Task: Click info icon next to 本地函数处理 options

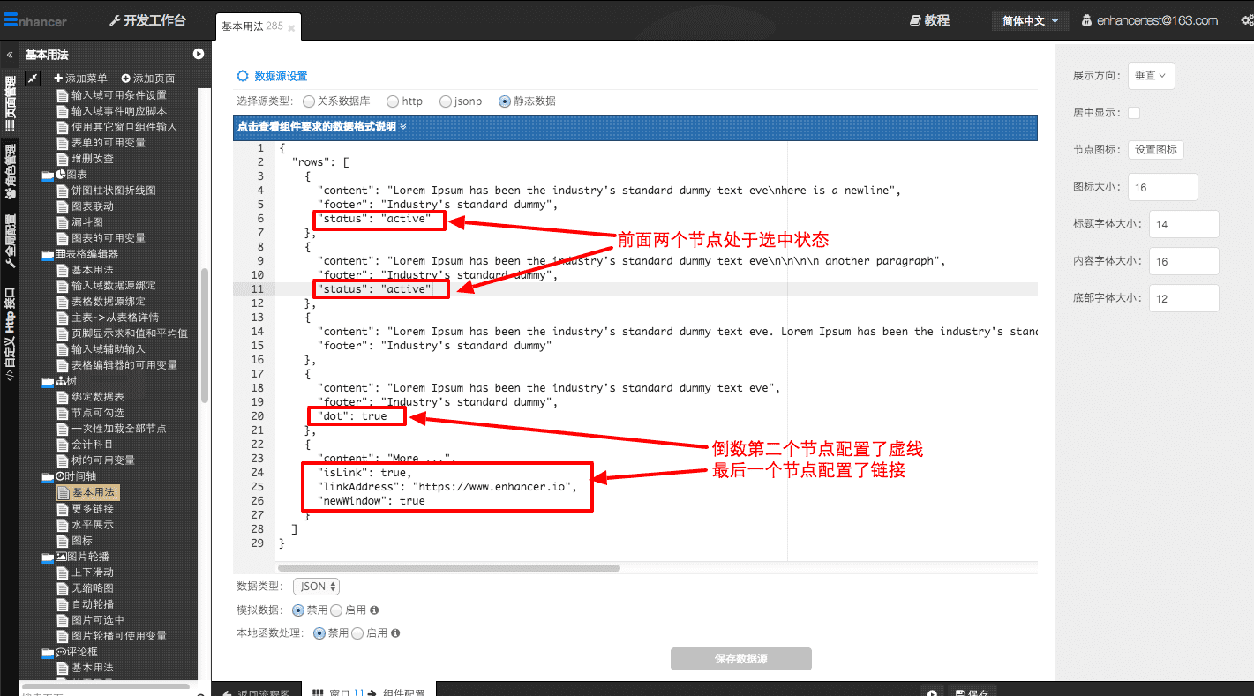Action: coord(395,633)
